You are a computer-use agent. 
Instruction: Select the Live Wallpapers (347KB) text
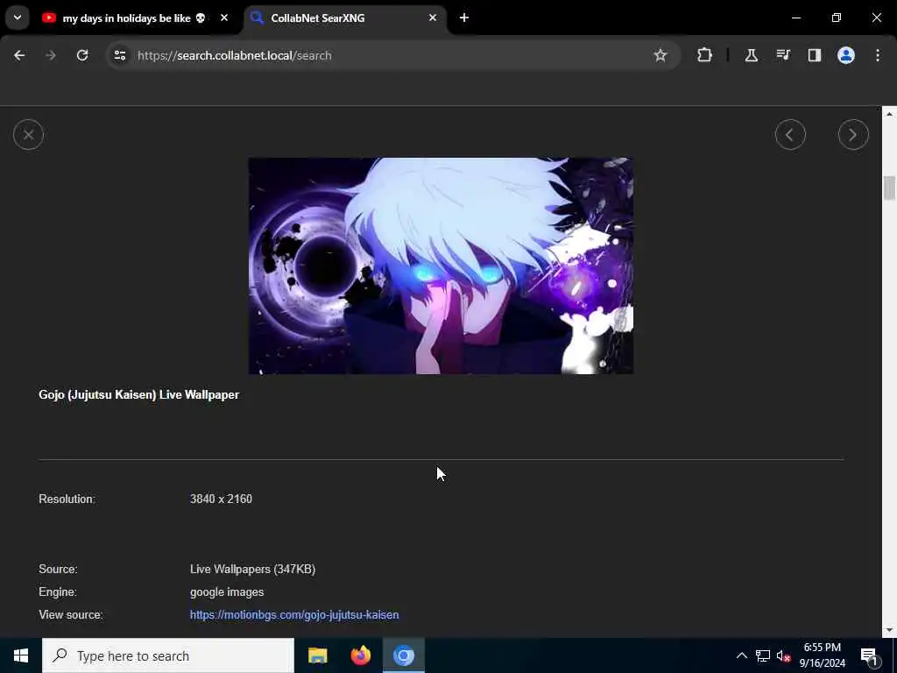tap(252, 569)
